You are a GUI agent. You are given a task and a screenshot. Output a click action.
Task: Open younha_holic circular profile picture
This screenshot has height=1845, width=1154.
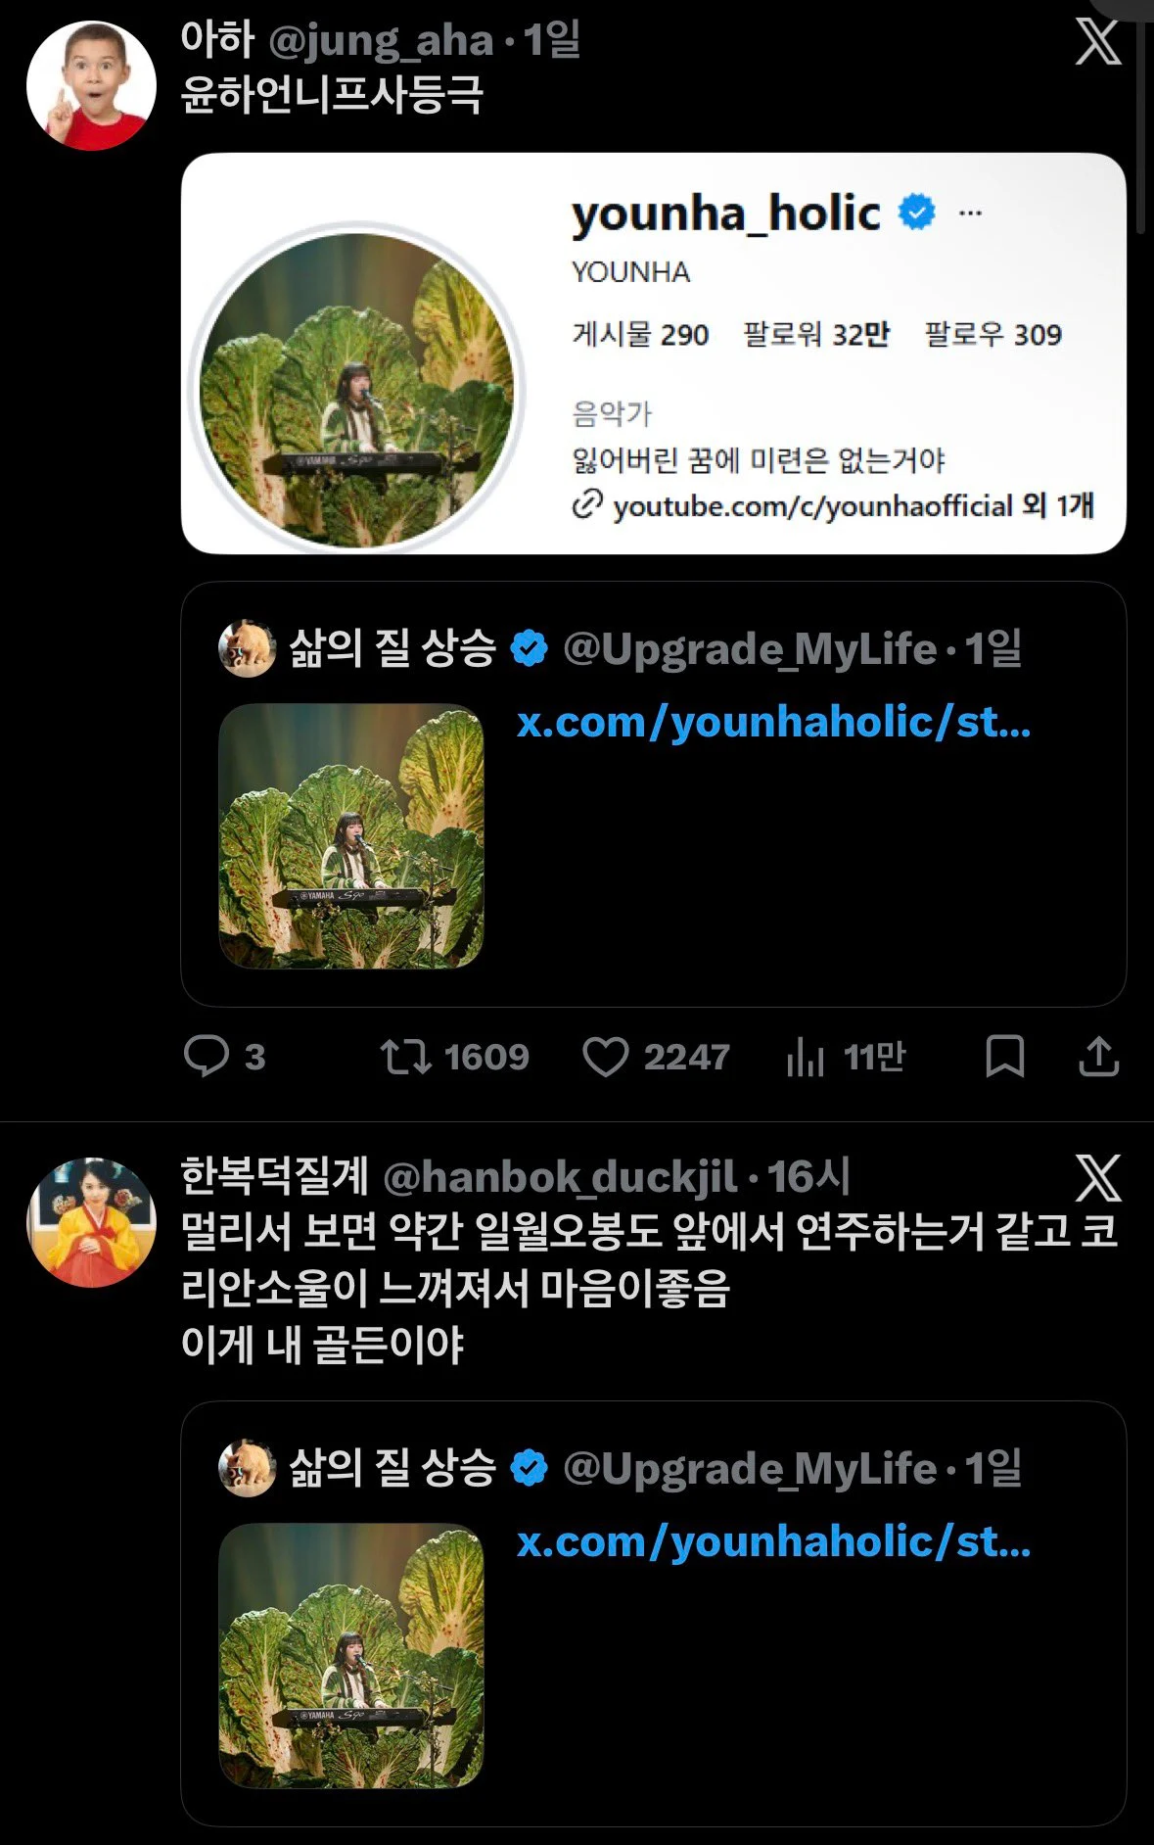(356, 389)
